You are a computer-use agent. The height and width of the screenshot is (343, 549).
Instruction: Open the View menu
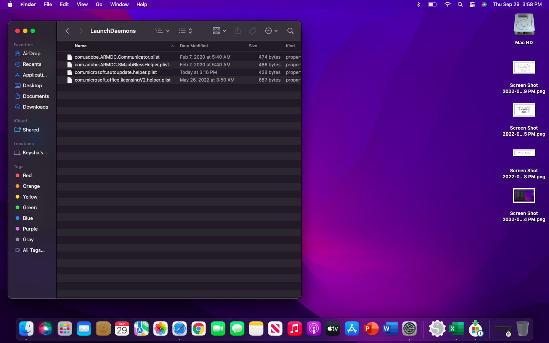(x=82, y=5)
